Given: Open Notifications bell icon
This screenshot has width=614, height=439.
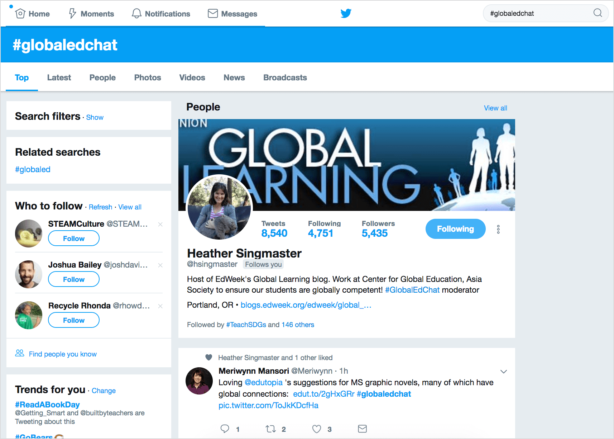Looking at the screenshot, I should [x=136, y=14].
